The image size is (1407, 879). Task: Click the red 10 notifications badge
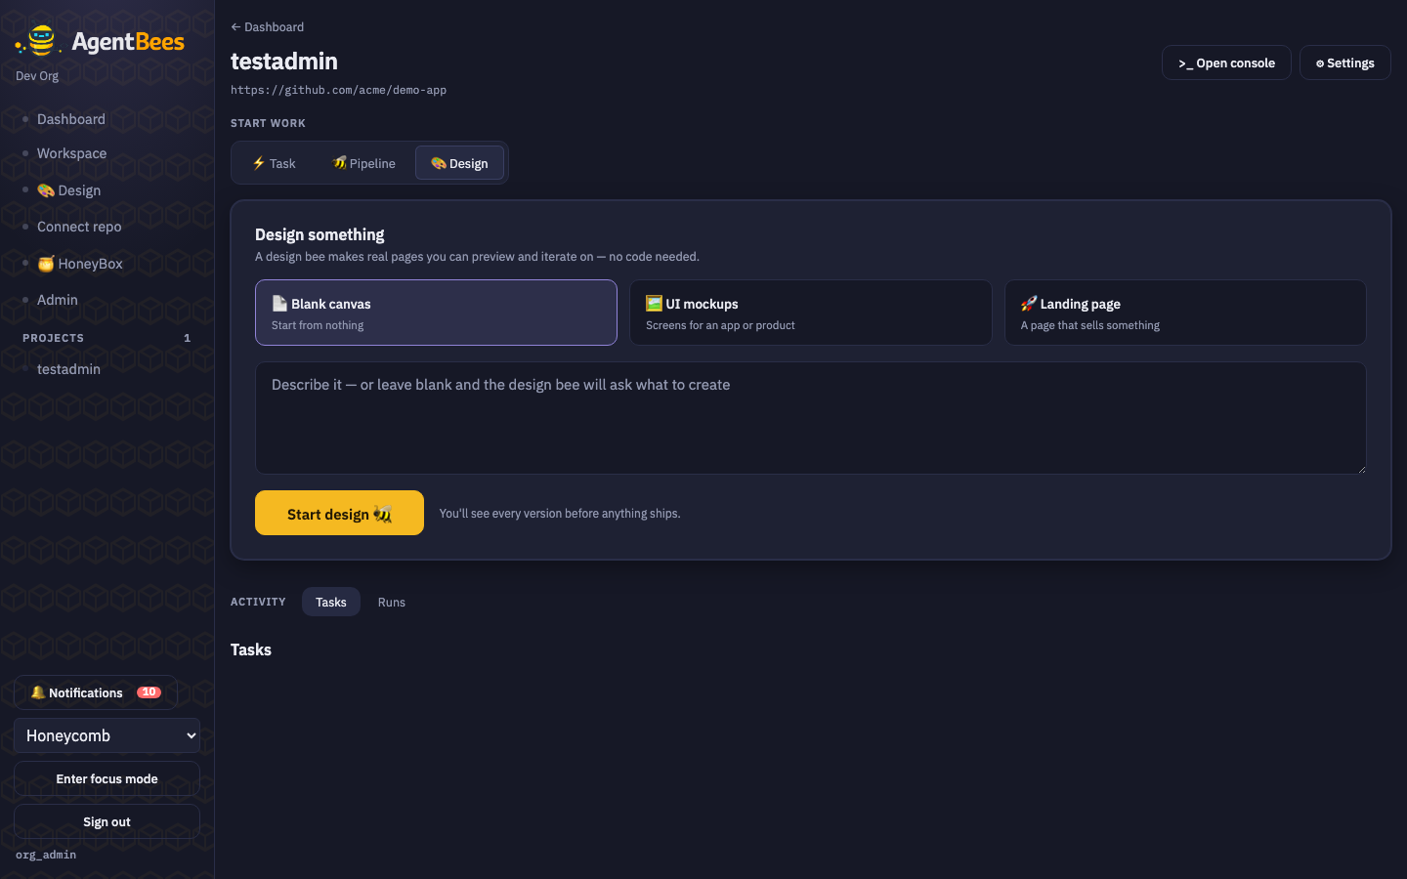click(149, 692)
